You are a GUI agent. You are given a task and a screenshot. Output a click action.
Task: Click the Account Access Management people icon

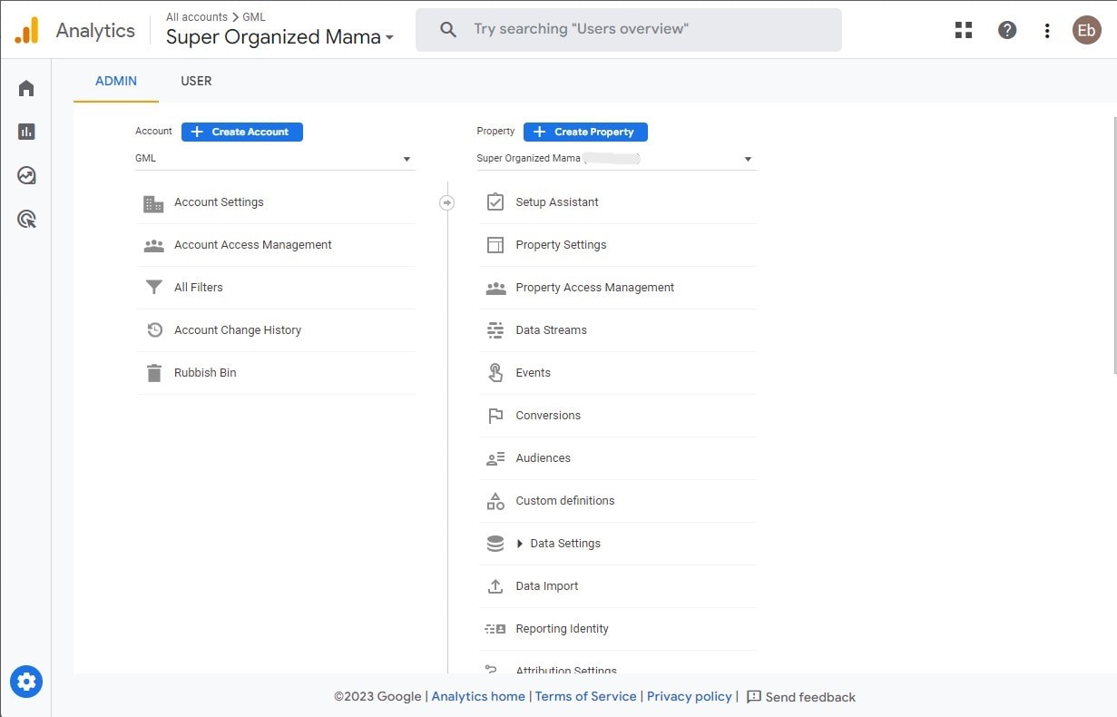[154, 245]
